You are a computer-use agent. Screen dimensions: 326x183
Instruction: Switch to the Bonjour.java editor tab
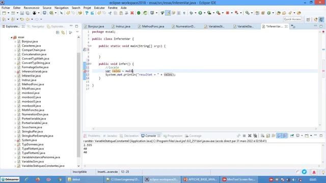click(94, 26)
